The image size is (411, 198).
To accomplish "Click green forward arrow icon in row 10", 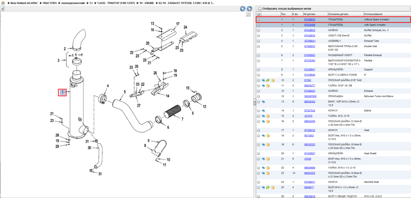I will click(x=268, y=80).
